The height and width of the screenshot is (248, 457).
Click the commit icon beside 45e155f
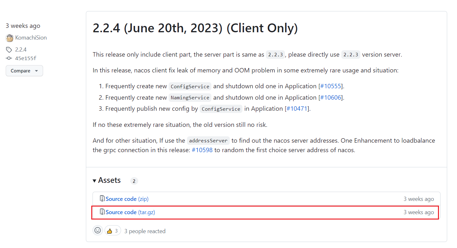click(9, 58)
